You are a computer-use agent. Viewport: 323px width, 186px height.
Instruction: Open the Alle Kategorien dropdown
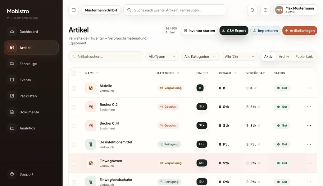tap(200, 56)
